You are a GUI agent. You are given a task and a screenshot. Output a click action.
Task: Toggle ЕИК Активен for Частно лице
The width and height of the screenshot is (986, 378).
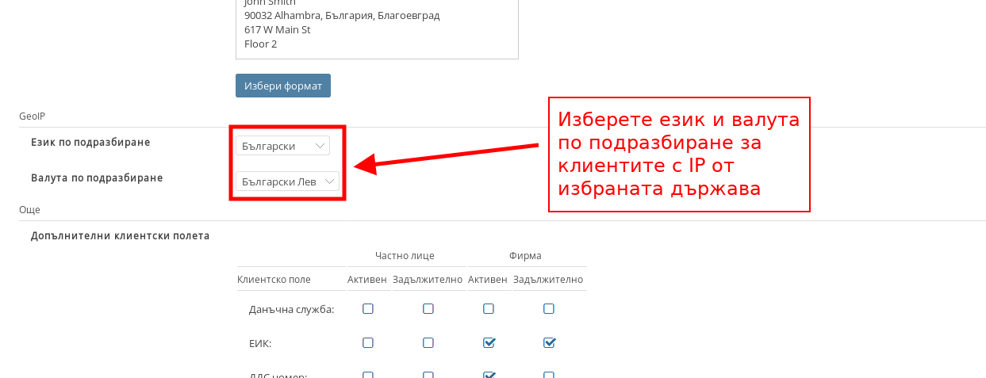[368, 343]
